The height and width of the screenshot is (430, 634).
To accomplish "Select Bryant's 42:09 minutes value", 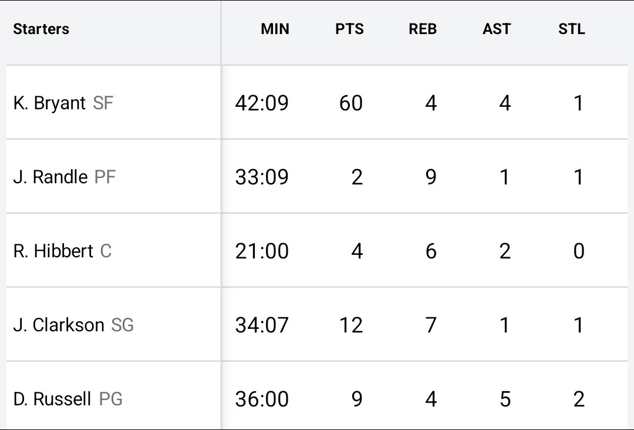I will point(262,103).
